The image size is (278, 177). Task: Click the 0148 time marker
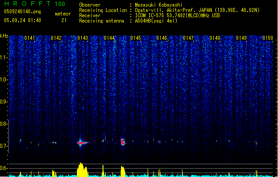click(x=215, y=38)
